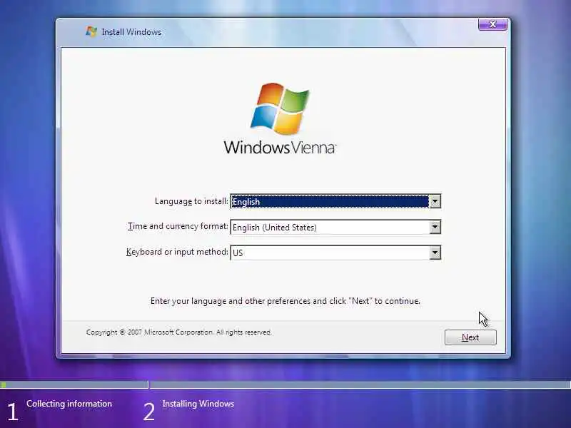Click the Windows flag icon in title bar
This screenshot has width=571, height=428.
(x=91, y=31)
